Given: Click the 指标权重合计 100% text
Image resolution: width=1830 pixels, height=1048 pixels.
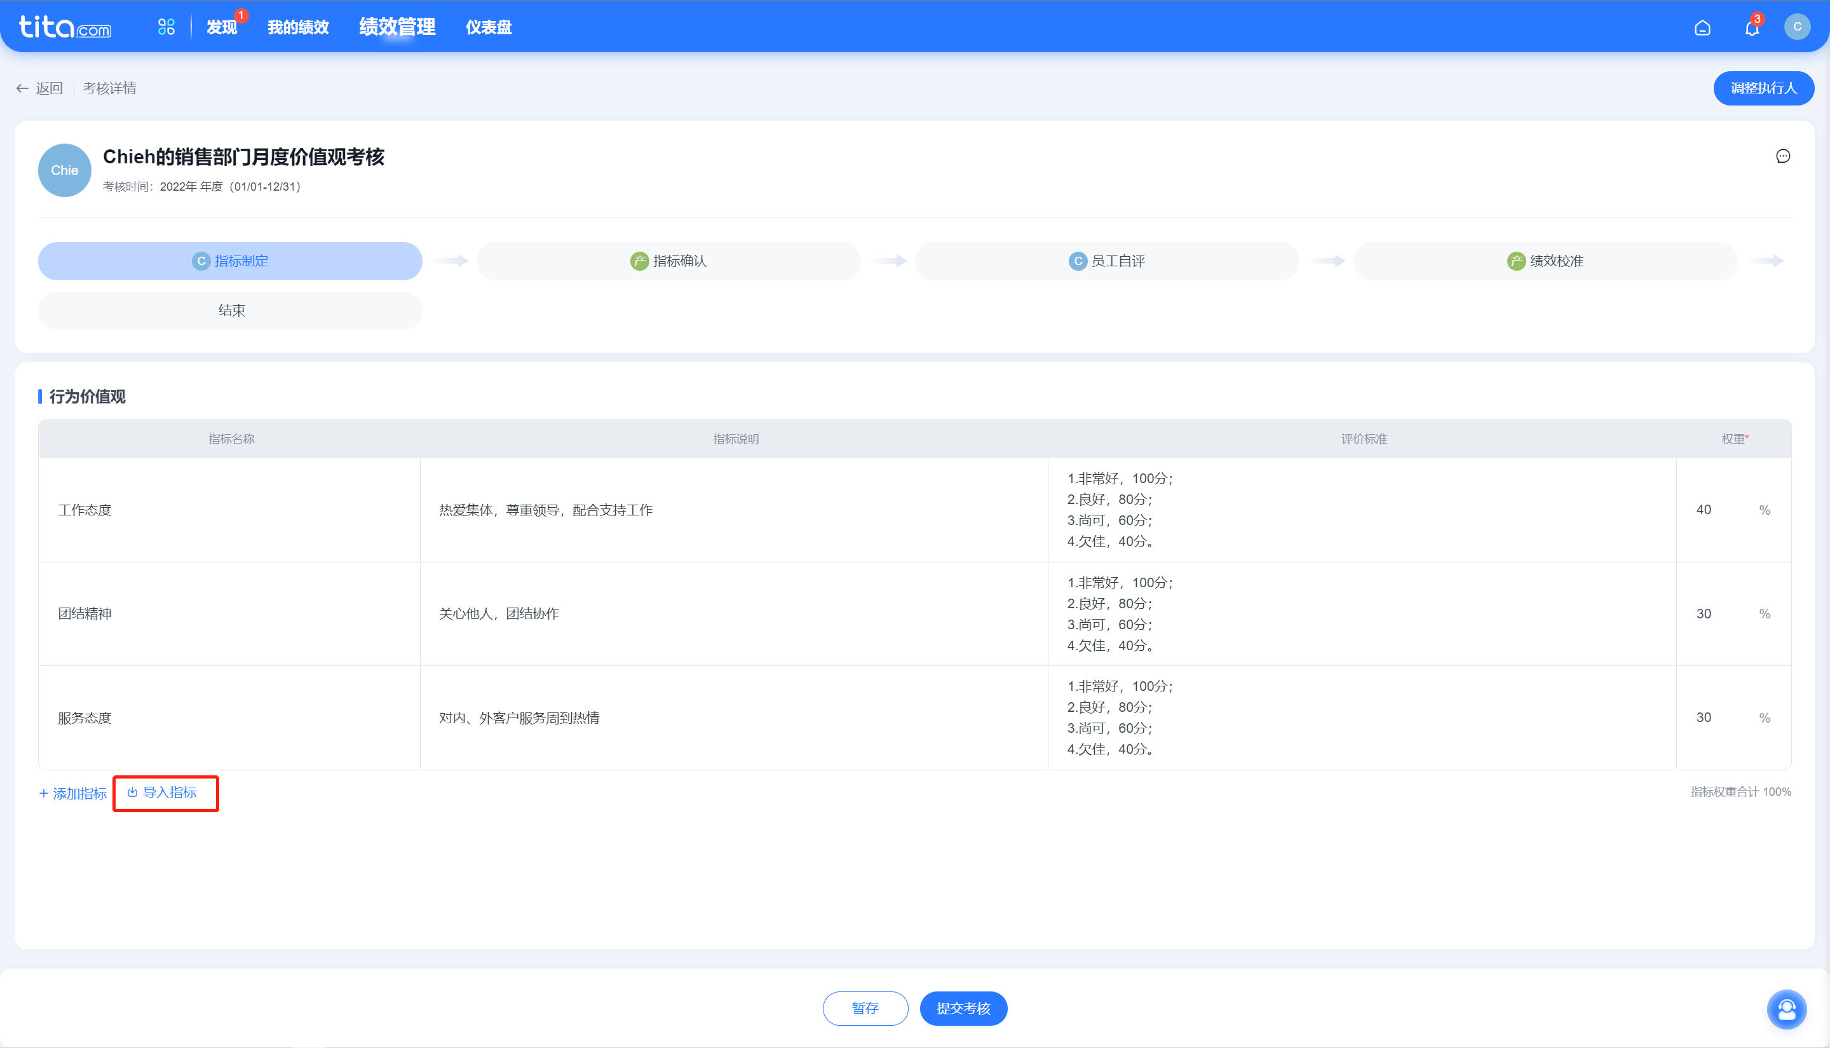Looking at the screenshot, I should pos(1741,792).
